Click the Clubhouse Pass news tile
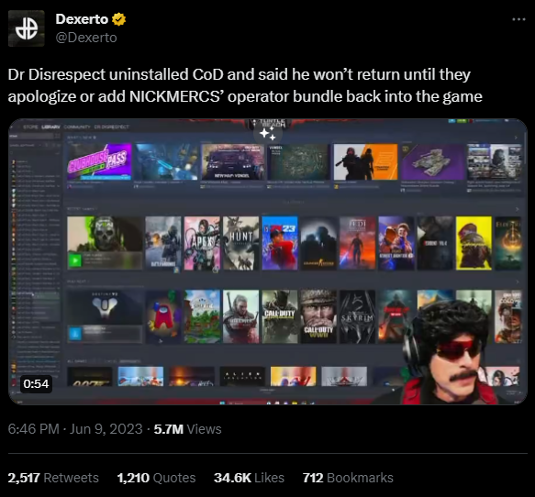Image resolution: width=535 pixels, height=497 pixels. tap(99, 161)
